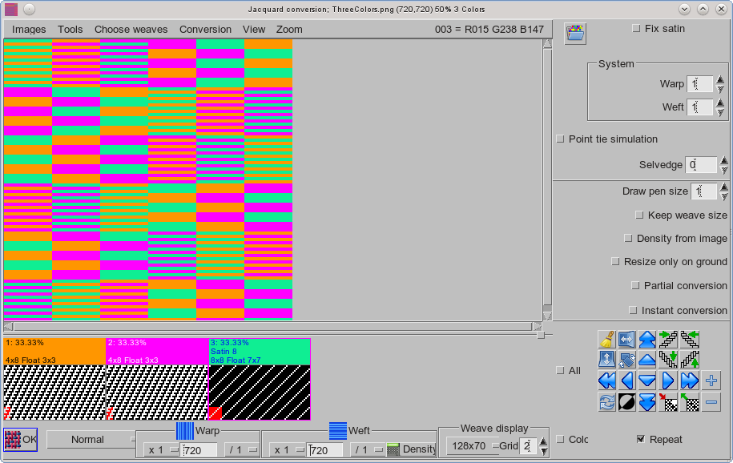
Task: Increase Selvedge value with up arrow
Action: (x=724, y=160)
